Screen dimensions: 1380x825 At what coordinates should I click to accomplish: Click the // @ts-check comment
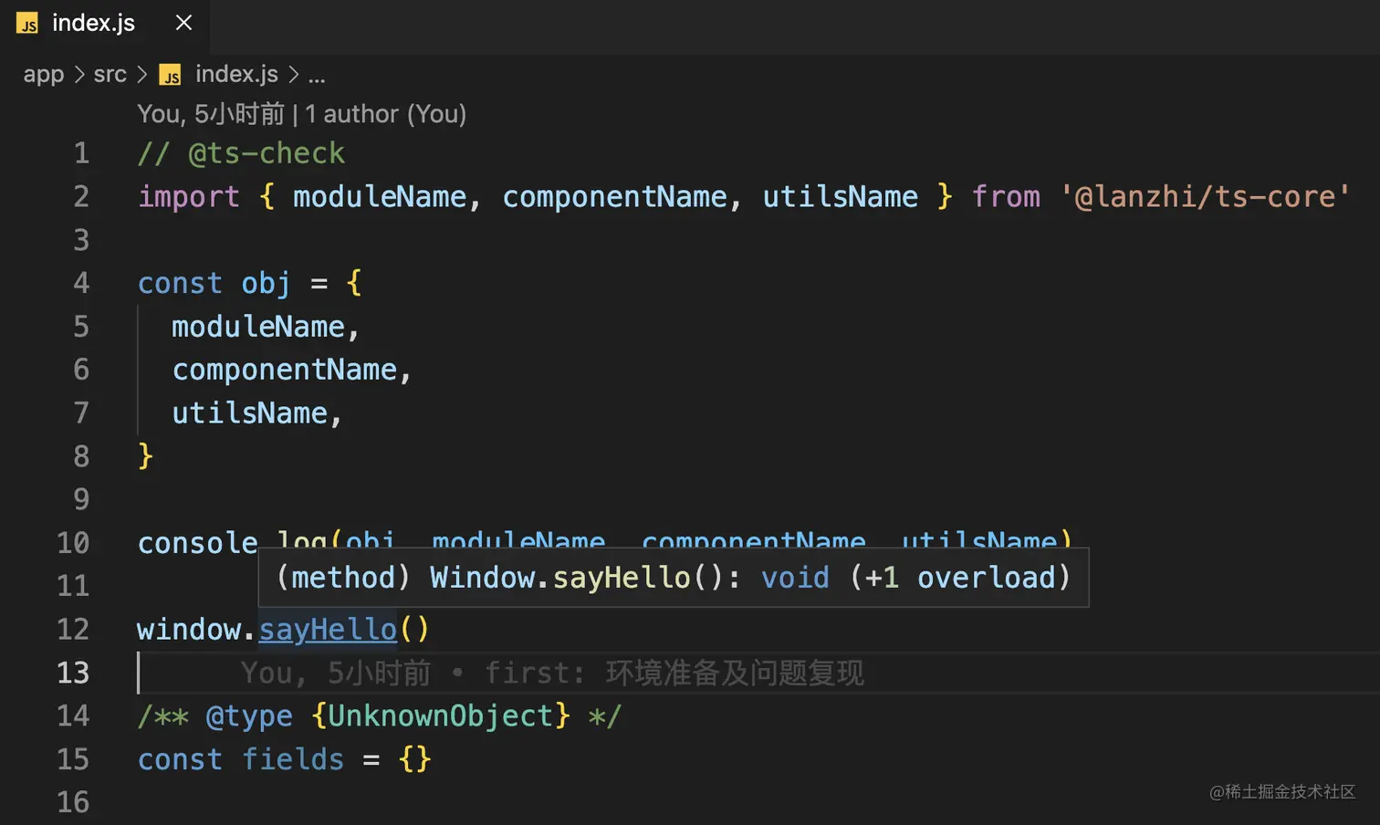(x=241, y=153)
